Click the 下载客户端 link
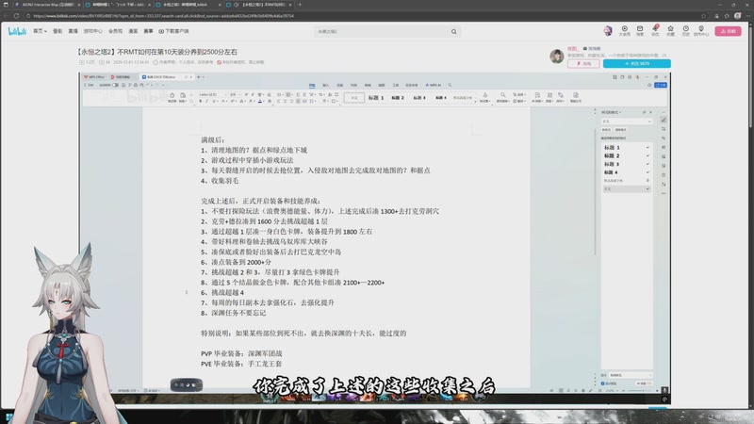This screenshot has height=424, width=754. click(174, 31)
